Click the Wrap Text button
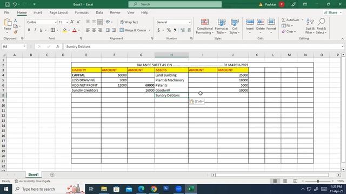346x194 pixels. tap(129, 22)
